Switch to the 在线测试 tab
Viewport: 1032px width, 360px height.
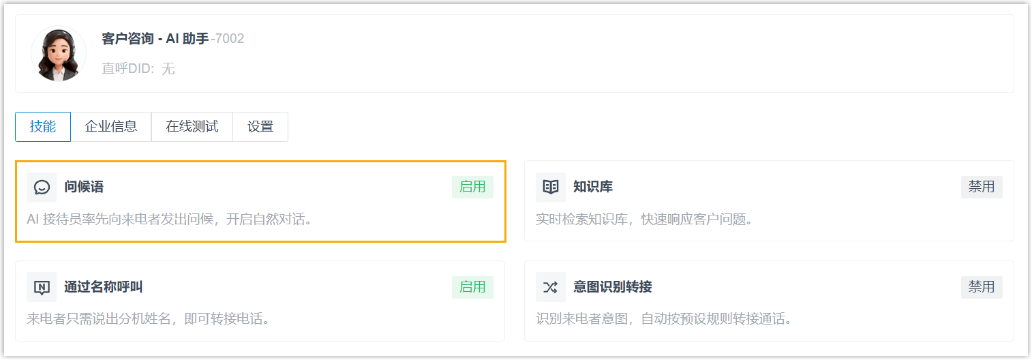(x=192, y=127)
